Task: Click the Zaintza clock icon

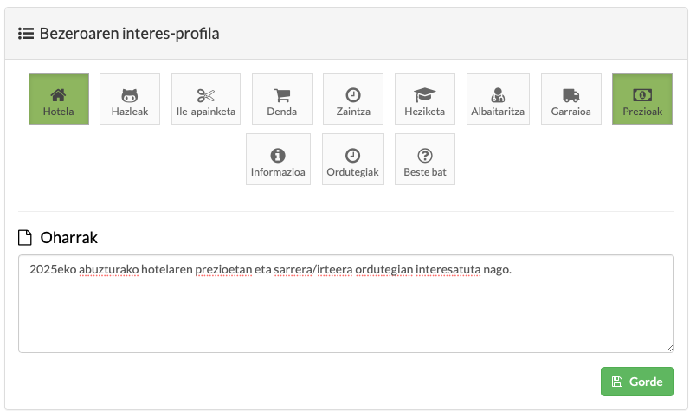Action: point(353,95)
